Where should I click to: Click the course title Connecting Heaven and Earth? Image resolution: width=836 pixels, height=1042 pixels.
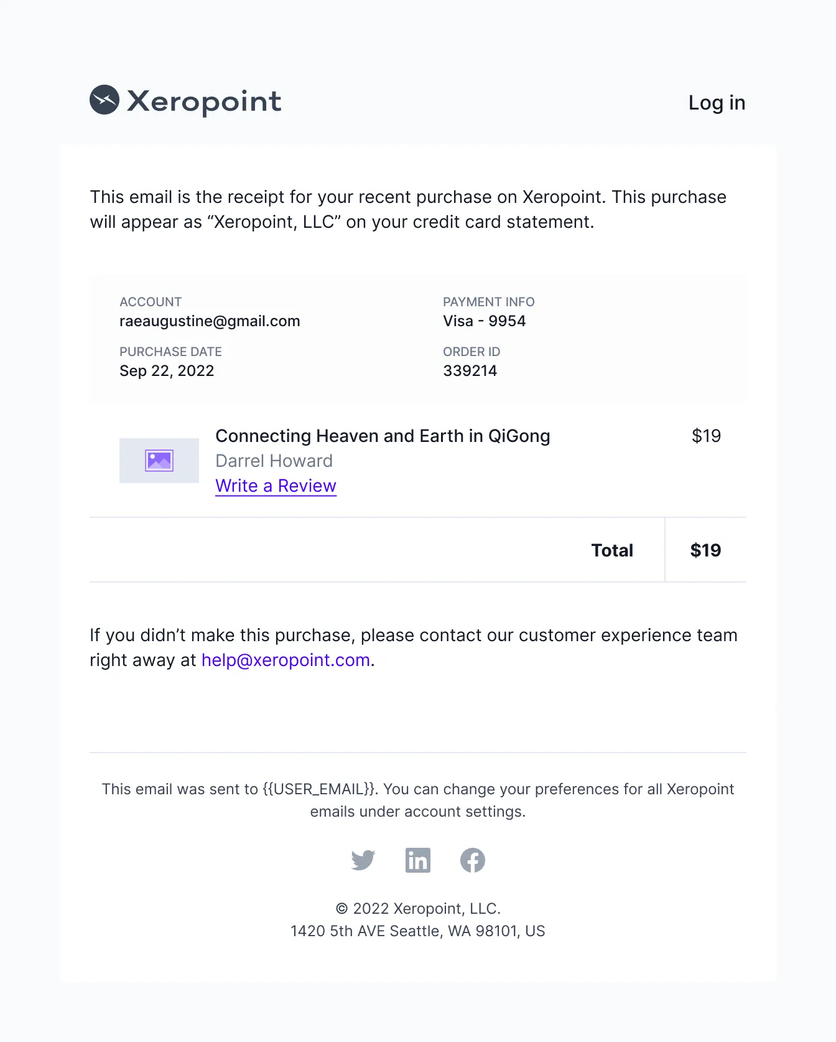[x=383, y=436]
